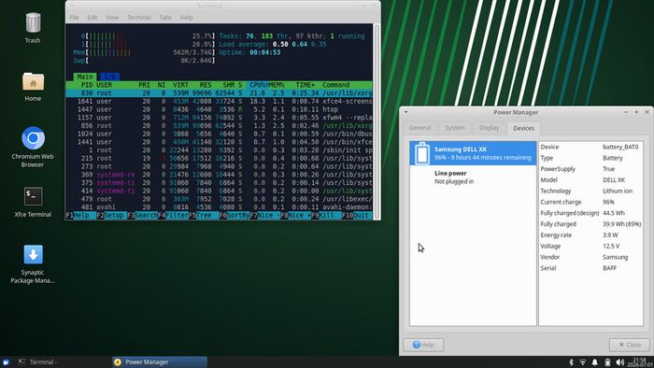This screenshot has height=368, width=654.
Task: Click the notifications bell tray icon
Action: pyautogui.click(x=595, y=362)
